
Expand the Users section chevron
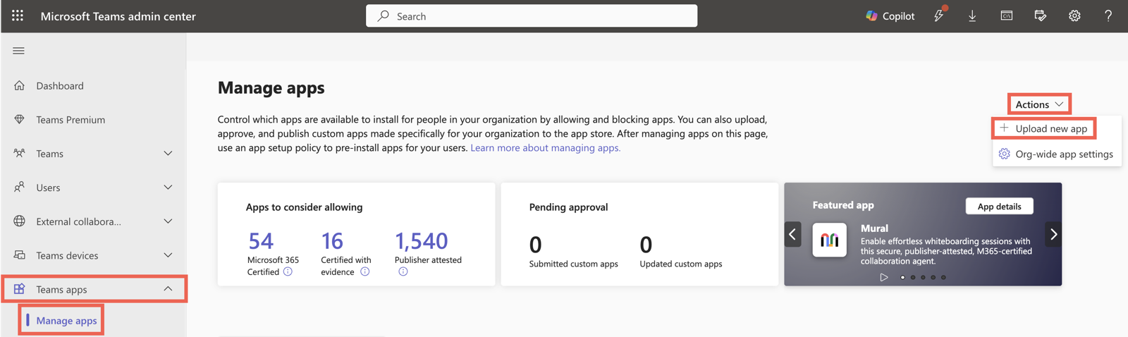point(168,187)
